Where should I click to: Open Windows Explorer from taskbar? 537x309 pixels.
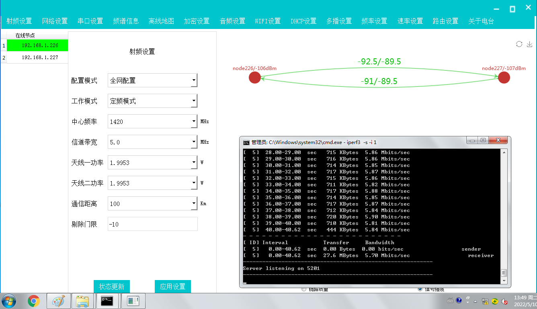[x=83, y=301]
